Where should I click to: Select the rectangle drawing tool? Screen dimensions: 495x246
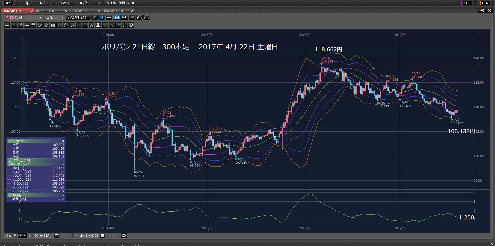pyautogui.click(x=79, y=25)
